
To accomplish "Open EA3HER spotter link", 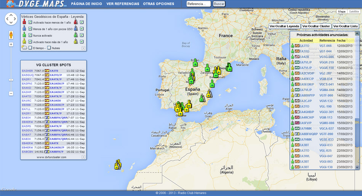I will 27,71.
